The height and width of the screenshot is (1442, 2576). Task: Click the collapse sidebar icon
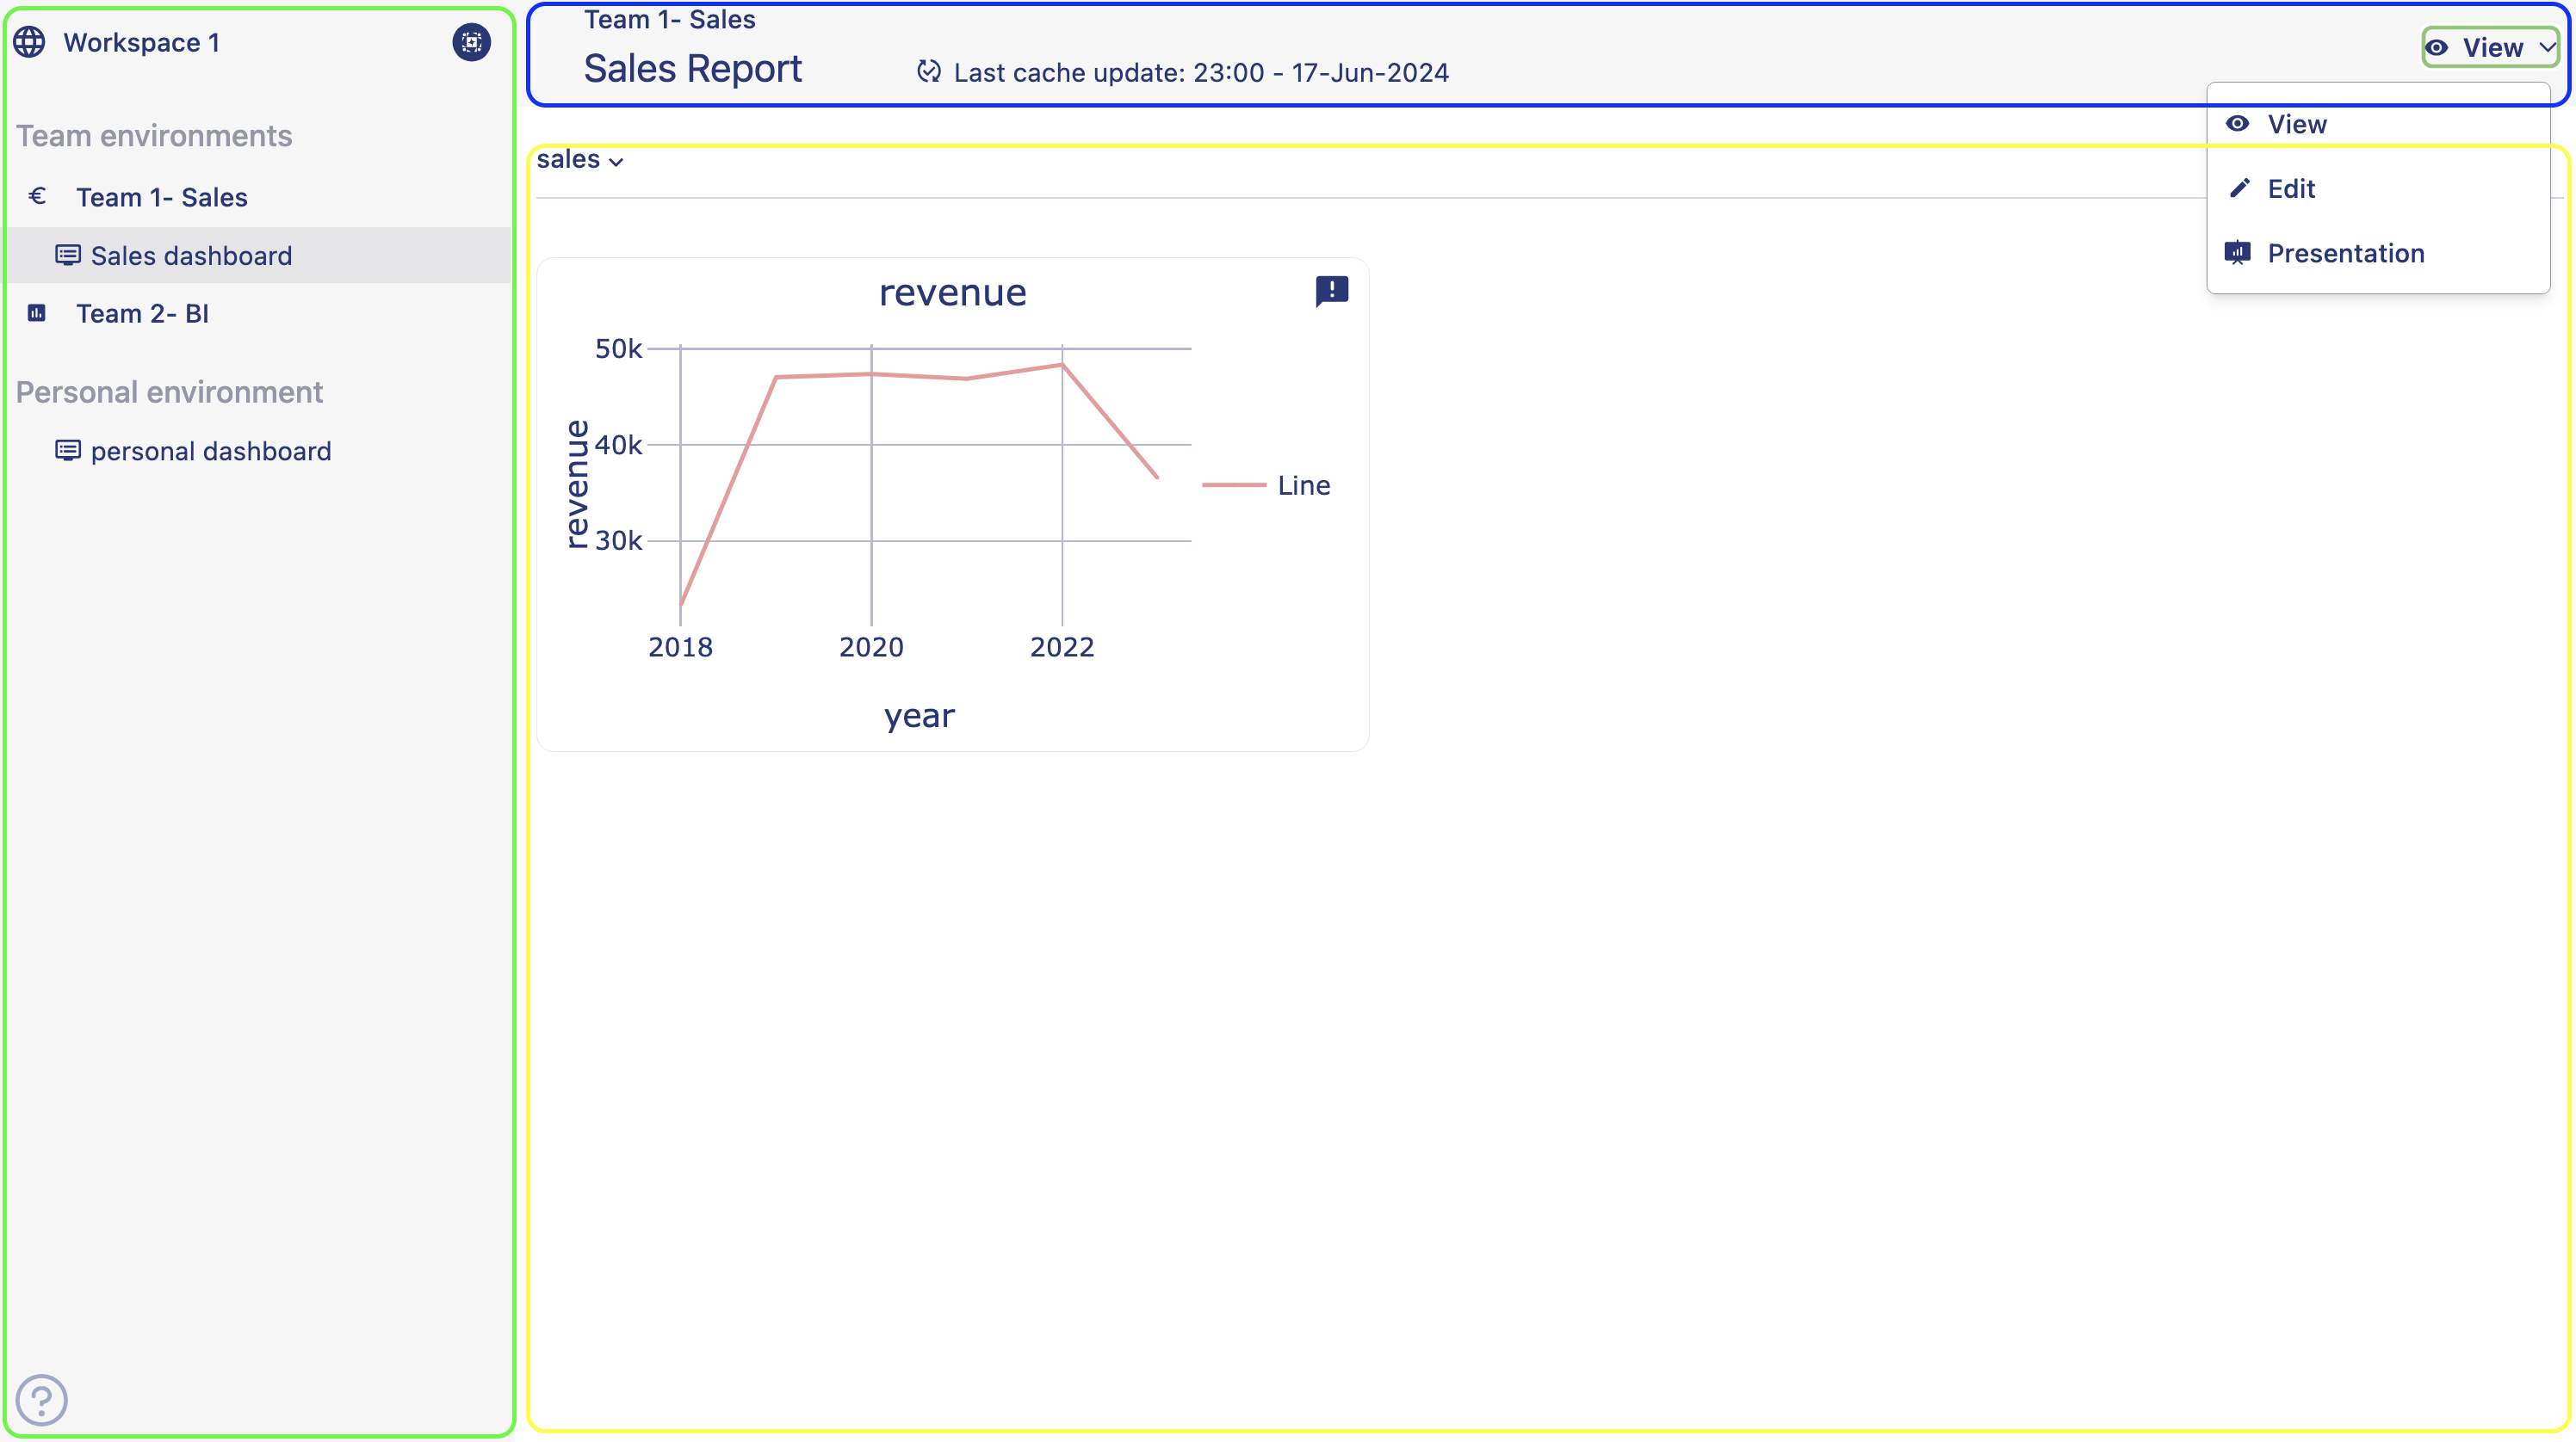[471, 42]
